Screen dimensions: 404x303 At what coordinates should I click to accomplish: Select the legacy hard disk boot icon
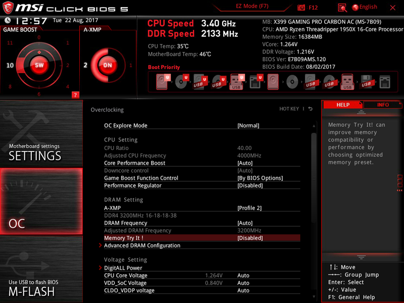(x=273, y=82)
